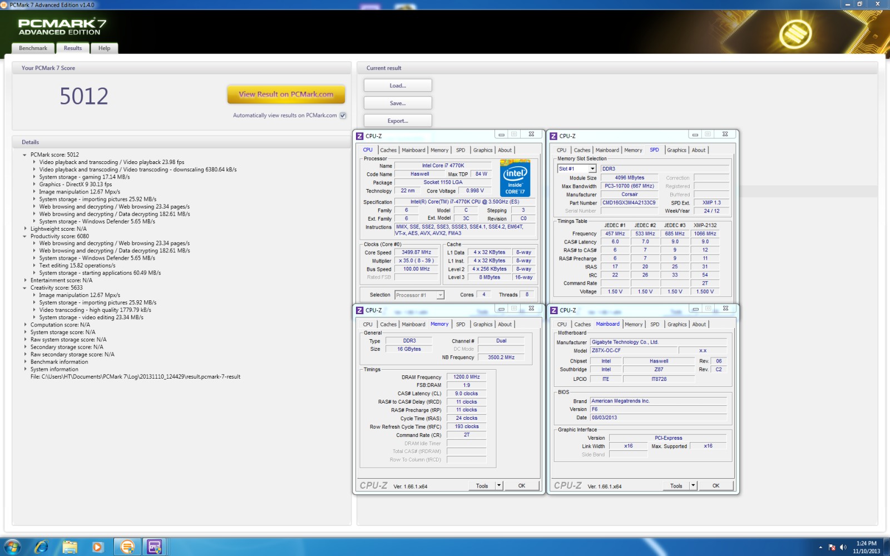Toggle Automatically view results on PCMark.com checkbox
The image size is (890, 556).
(x=343, y=116)
